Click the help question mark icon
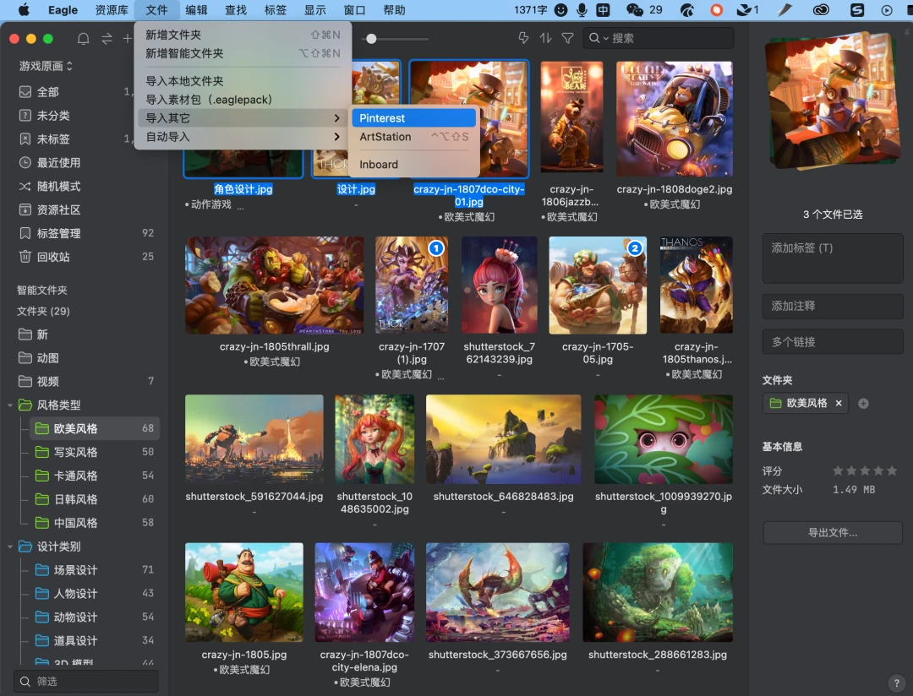The height and width of the screenshot is (696, 913). 897,683
